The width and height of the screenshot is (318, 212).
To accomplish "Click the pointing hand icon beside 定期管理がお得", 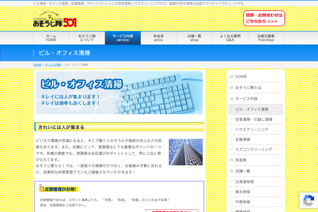I will point(41,188).
